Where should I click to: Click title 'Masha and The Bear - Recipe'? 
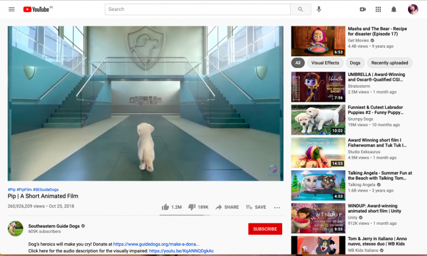coord(377,31)
